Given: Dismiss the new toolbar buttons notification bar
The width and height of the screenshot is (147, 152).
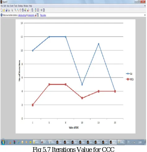Looking at the screenshot, I should pos(145,15).
